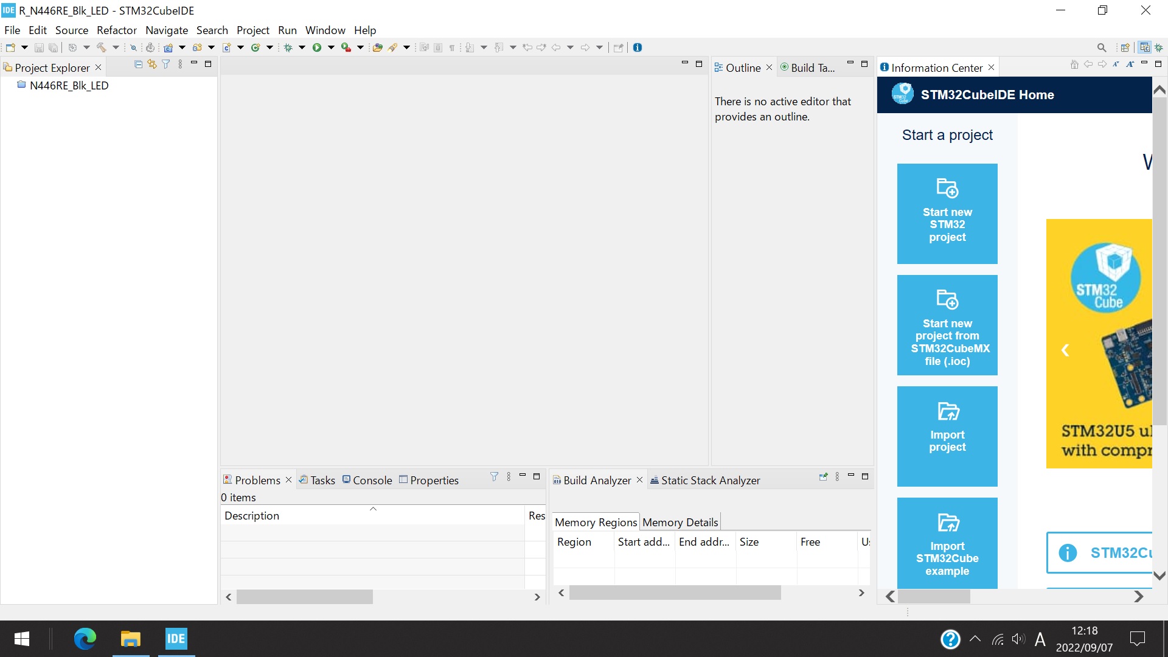This screenshot has width=1168, height=657.
Task: Open the Properties tab
Action: pyautogui.click(x=429, y=480)
